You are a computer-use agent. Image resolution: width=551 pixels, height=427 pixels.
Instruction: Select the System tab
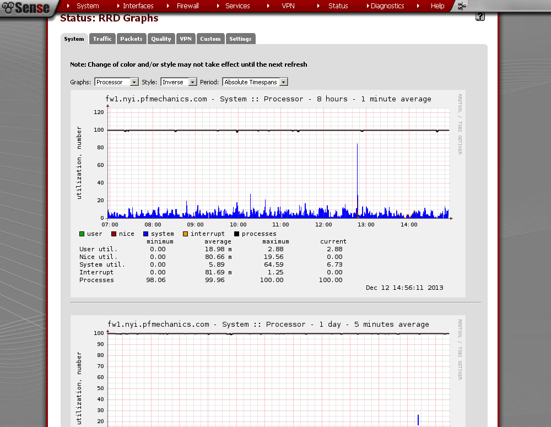click(74, 39)
